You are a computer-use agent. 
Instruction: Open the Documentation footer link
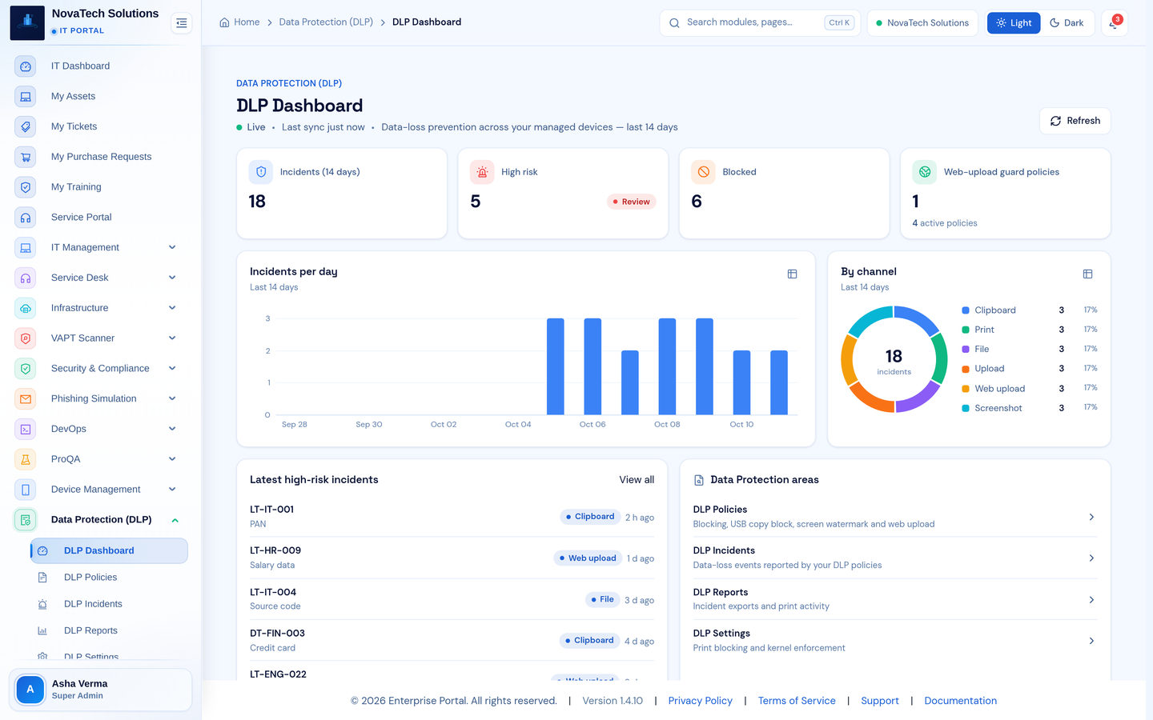click(961, 701)
